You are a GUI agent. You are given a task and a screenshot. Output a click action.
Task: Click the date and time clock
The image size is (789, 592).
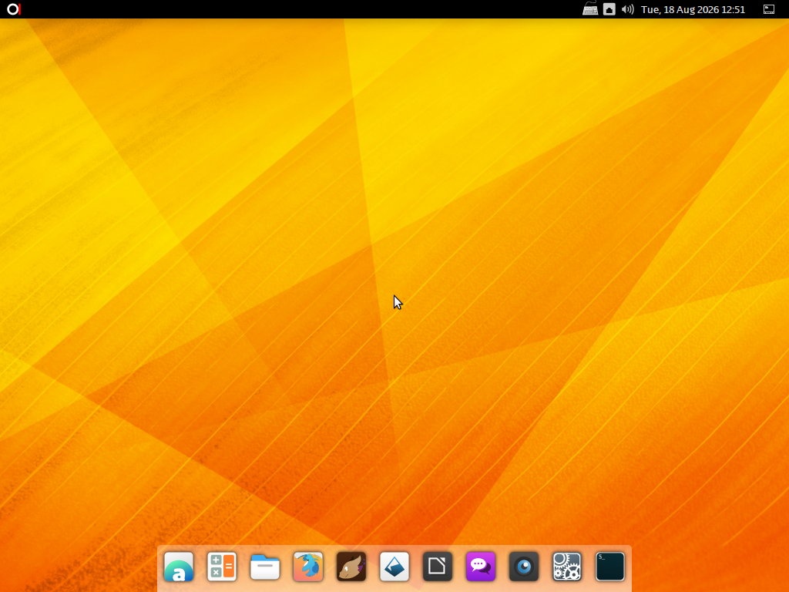click(x=693, y=9)
